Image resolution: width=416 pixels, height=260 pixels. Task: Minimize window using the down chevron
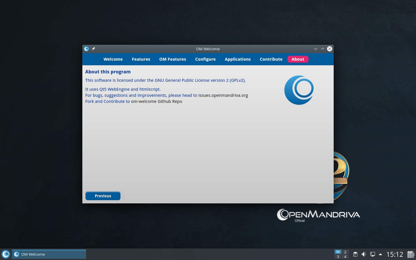pos(316,49)
